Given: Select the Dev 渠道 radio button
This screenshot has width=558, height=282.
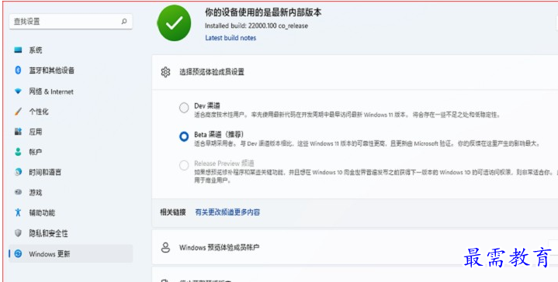Looking at the screenshot, I should point(184,108).
